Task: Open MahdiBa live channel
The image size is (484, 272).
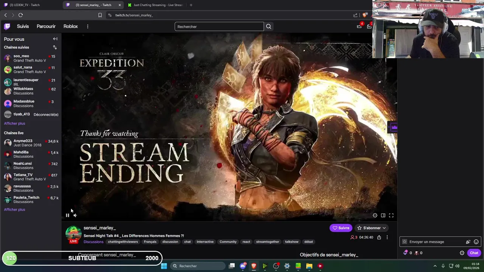Action: [x=31, y=154]
